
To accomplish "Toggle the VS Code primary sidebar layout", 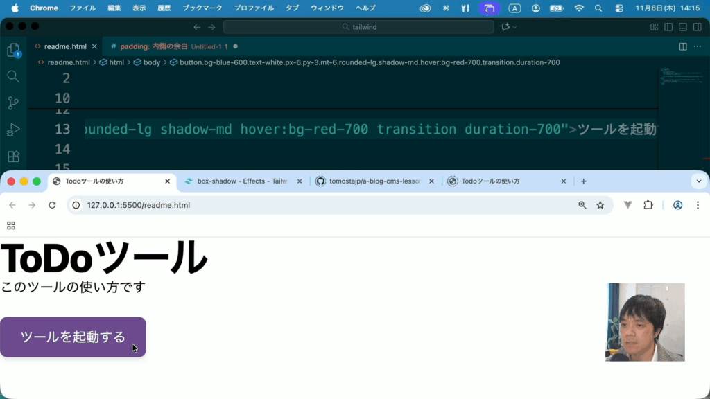I will pos(668,27).
